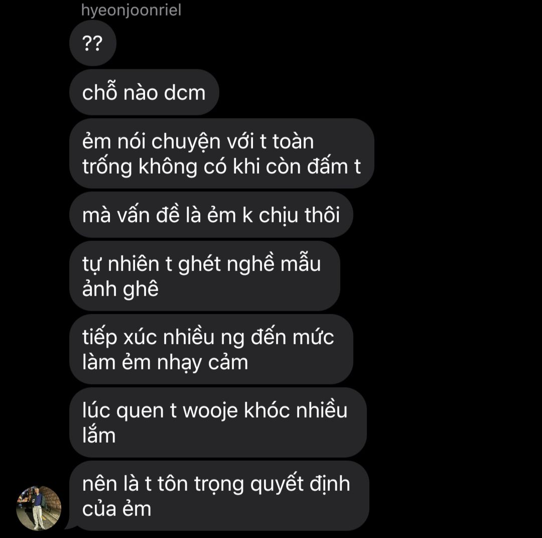Click the words 'quyết định' in last message

pos(300,484)
